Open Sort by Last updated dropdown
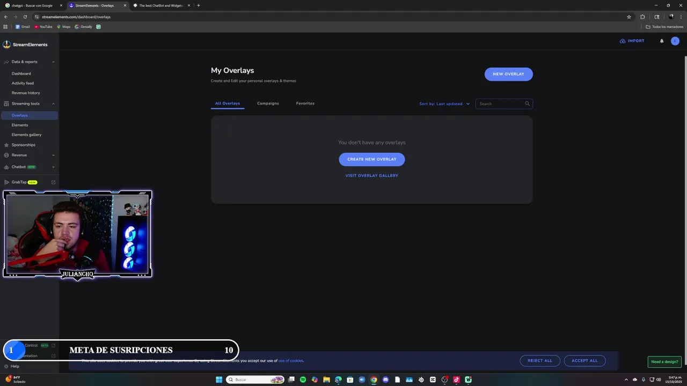 [x=444, y=103]
